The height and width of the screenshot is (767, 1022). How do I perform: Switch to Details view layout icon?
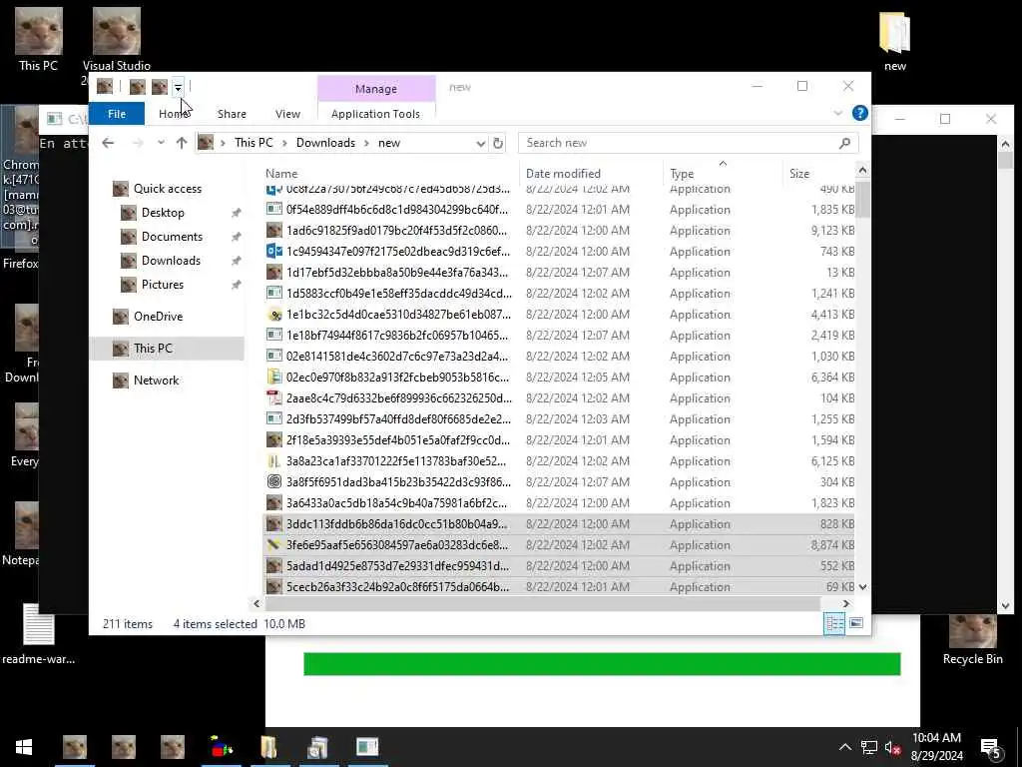pos(834,623)
